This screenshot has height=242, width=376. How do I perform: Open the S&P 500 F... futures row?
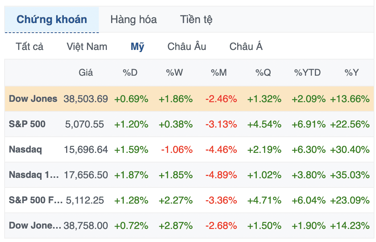[189, 200]
